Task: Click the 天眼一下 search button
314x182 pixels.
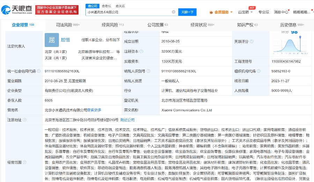Action: pyautogui.click(x=187, y=12)
